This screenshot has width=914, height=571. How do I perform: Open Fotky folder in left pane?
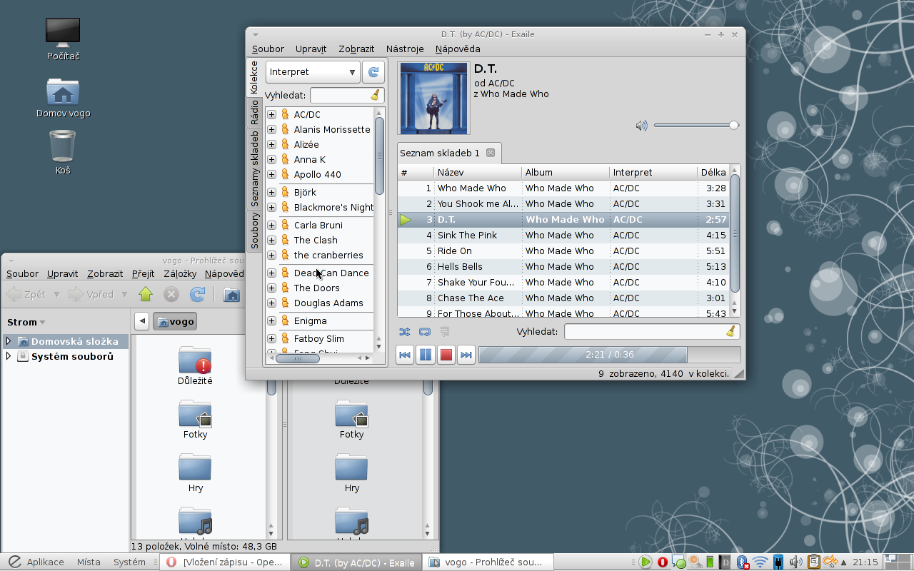click(195, 420)
